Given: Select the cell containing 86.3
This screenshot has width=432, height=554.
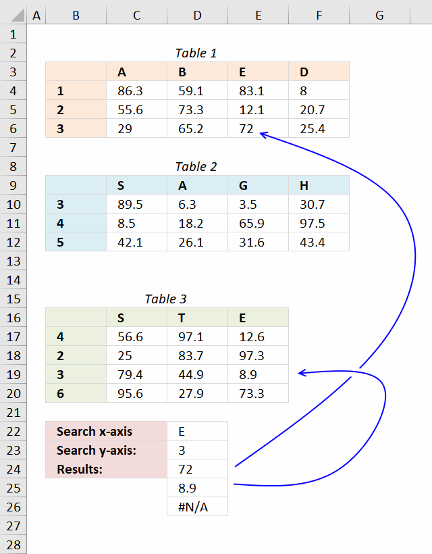Looking at the screenshot, I should [136, 91].
